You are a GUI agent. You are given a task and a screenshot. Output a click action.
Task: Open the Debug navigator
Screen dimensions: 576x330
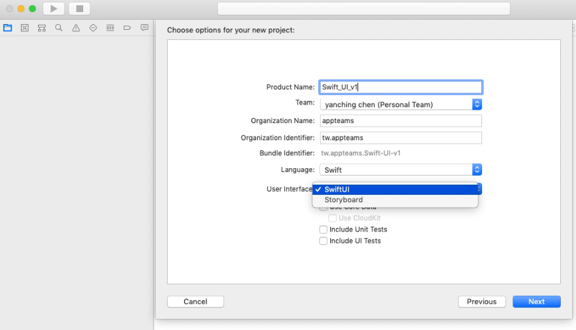111,28
